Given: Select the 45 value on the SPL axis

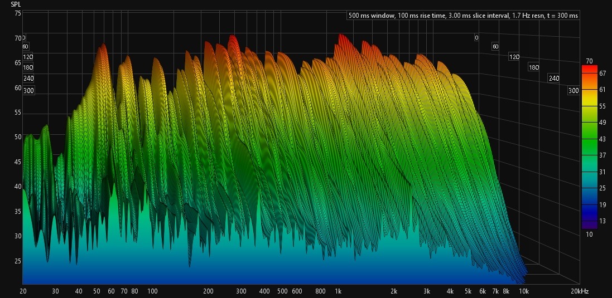Looking at the screenshot, I should [x=17, y=162].
